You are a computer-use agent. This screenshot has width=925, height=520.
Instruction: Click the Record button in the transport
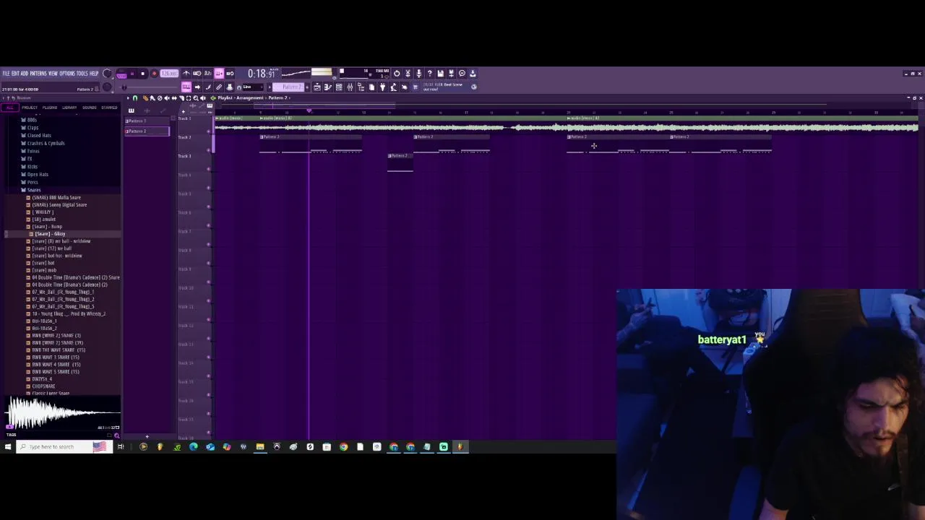tap(154, 73)
